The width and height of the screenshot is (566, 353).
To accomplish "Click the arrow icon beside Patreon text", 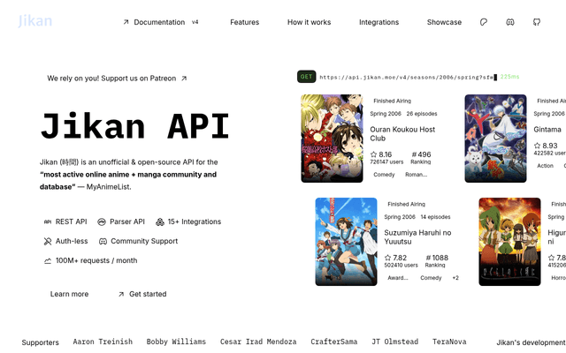I will pos(184,79).
